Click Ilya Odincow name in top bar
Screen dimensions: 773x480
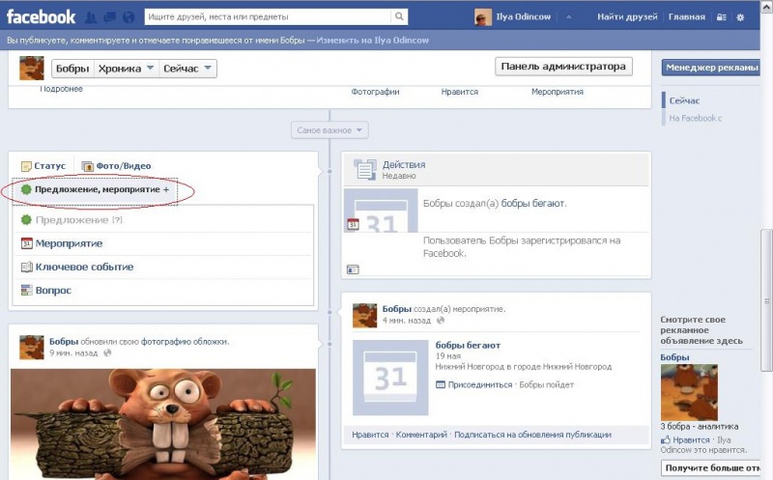point(523,16)
